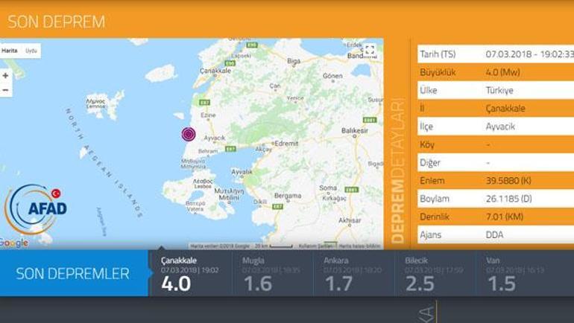The image size is (574, 323).
Task: Click the Tarih (TS) detail row
Action: [493, 54]
